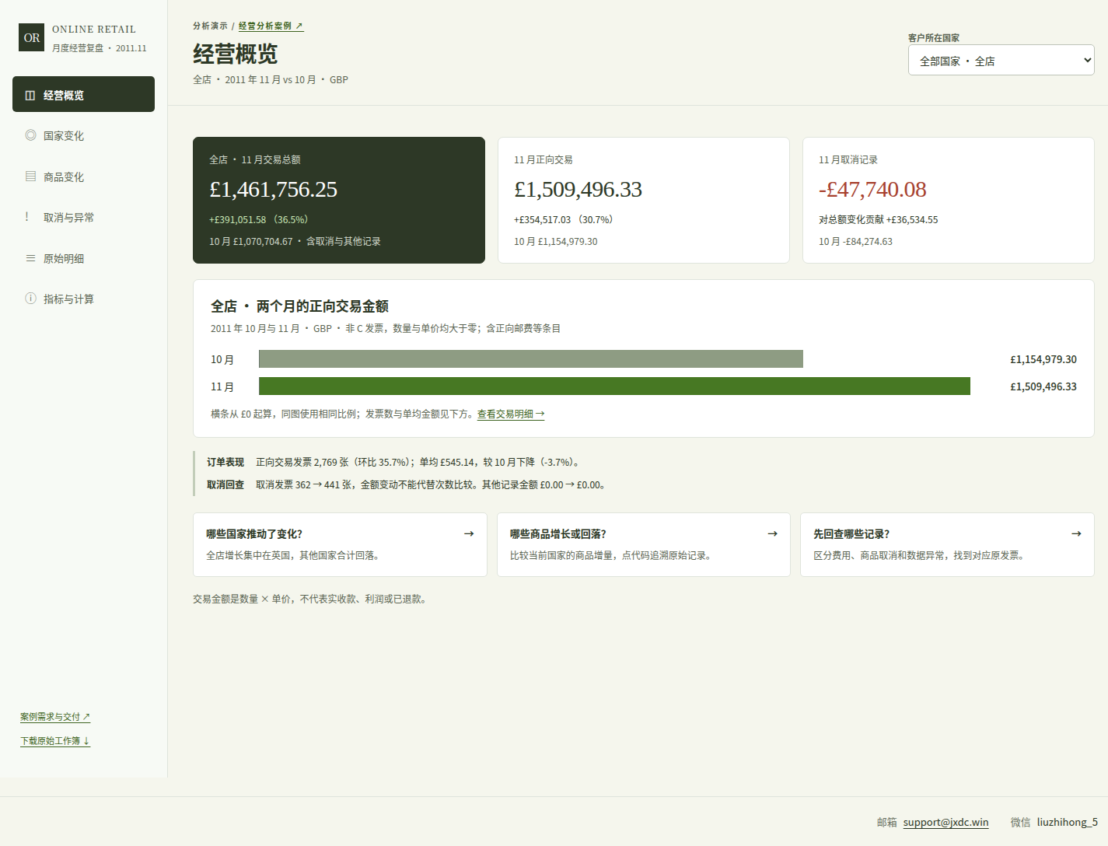
Task: Open 哪些商品增长或回落 card
Action: [644, 544]
